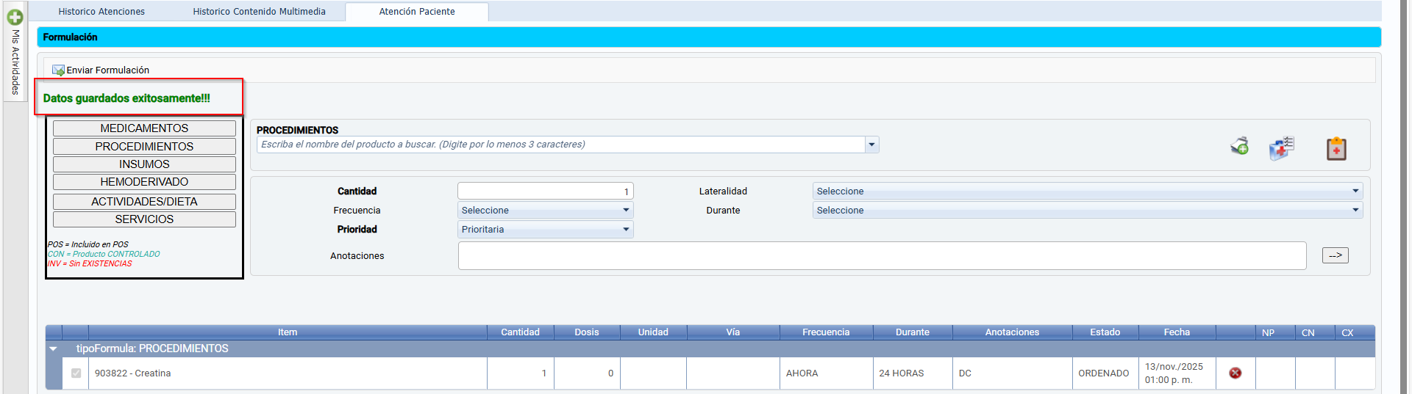The width and height of the screenshot is (1412, 394).
Task: Open the product search dropdown arrow
Action: tap(872, 145)
